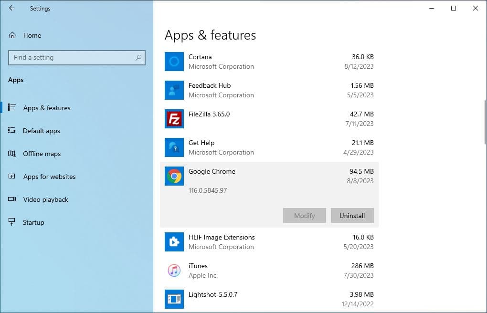Select the iTunes entry name
Screen dimensions: 487x313
click(198, 266)
